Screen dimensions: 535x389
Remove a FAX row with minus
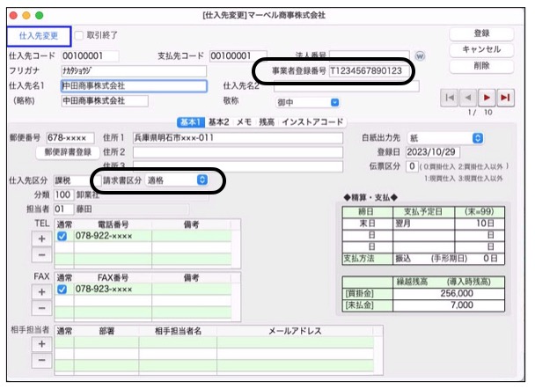click(x=40, y=306)
